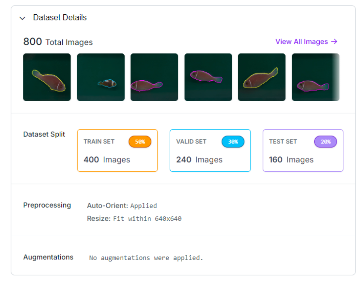Click the No augmentations were applied text

pyautogui.click(x=146, y=258)
